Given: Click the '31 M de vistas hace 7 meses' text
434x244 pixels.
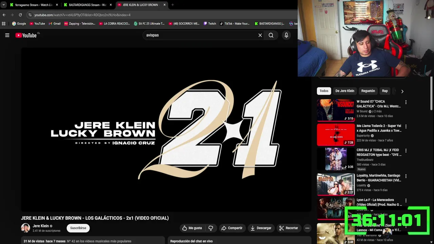Looking at the screenshot, I should point(44,241).
